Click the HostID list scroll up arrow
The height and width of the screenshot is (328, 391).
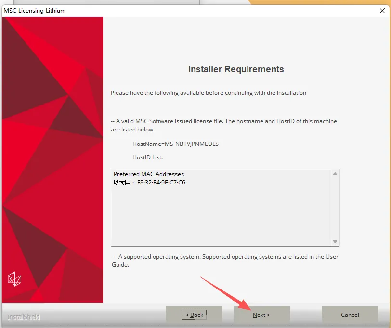click(x=335, y=174)
